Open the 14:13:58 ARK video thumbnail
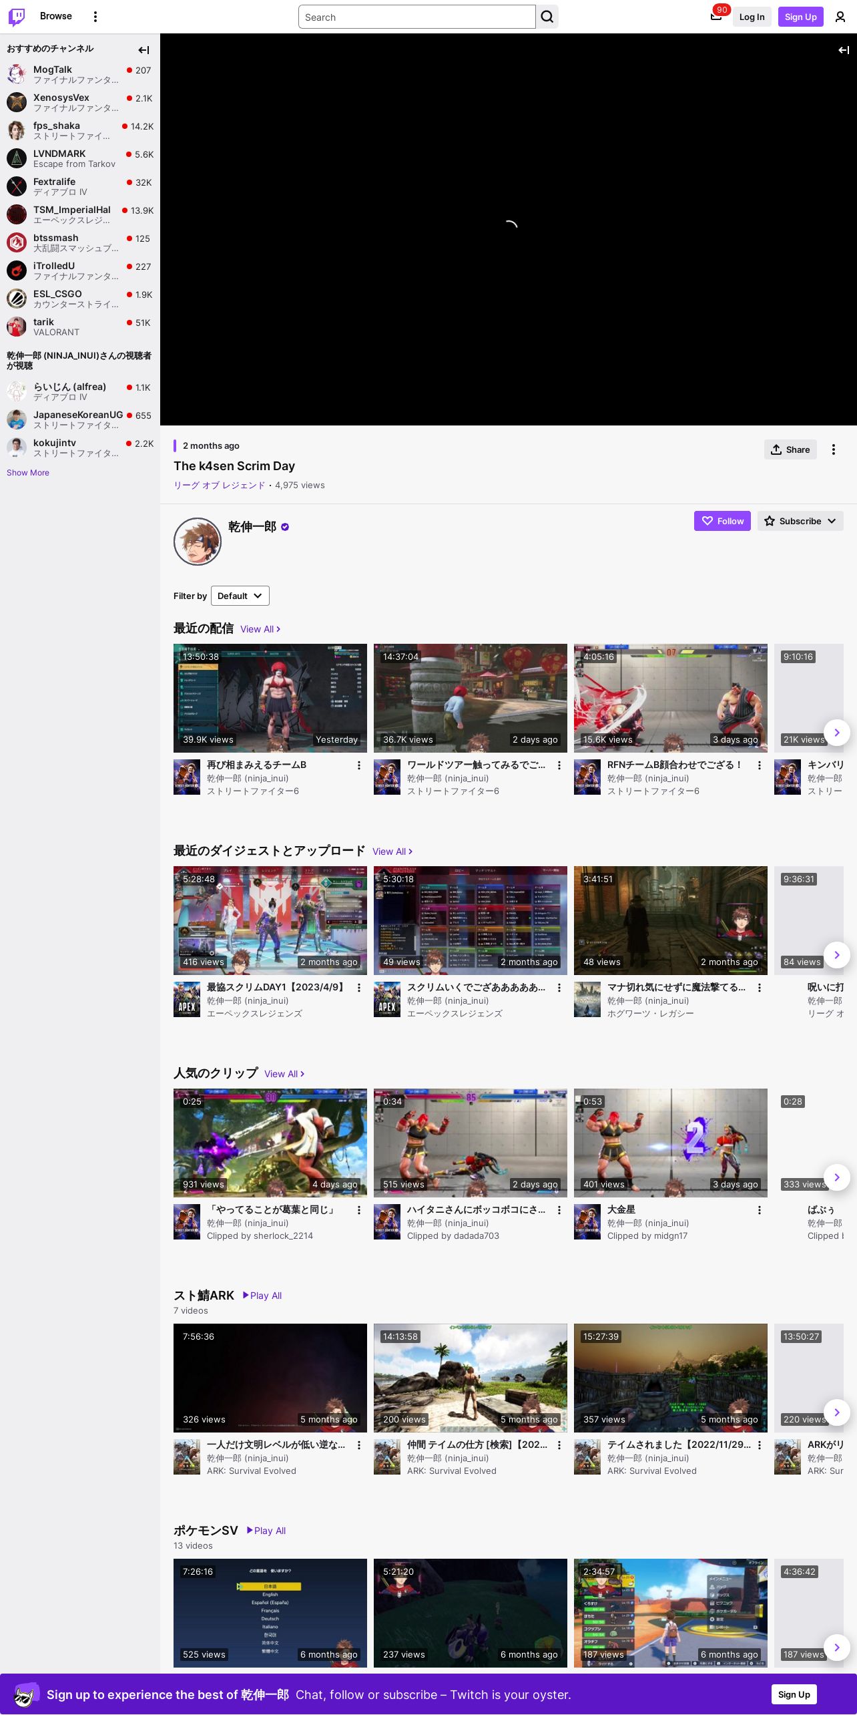Image resolution: width=857 pixels, height=1715 pixels. point(471,1378)
